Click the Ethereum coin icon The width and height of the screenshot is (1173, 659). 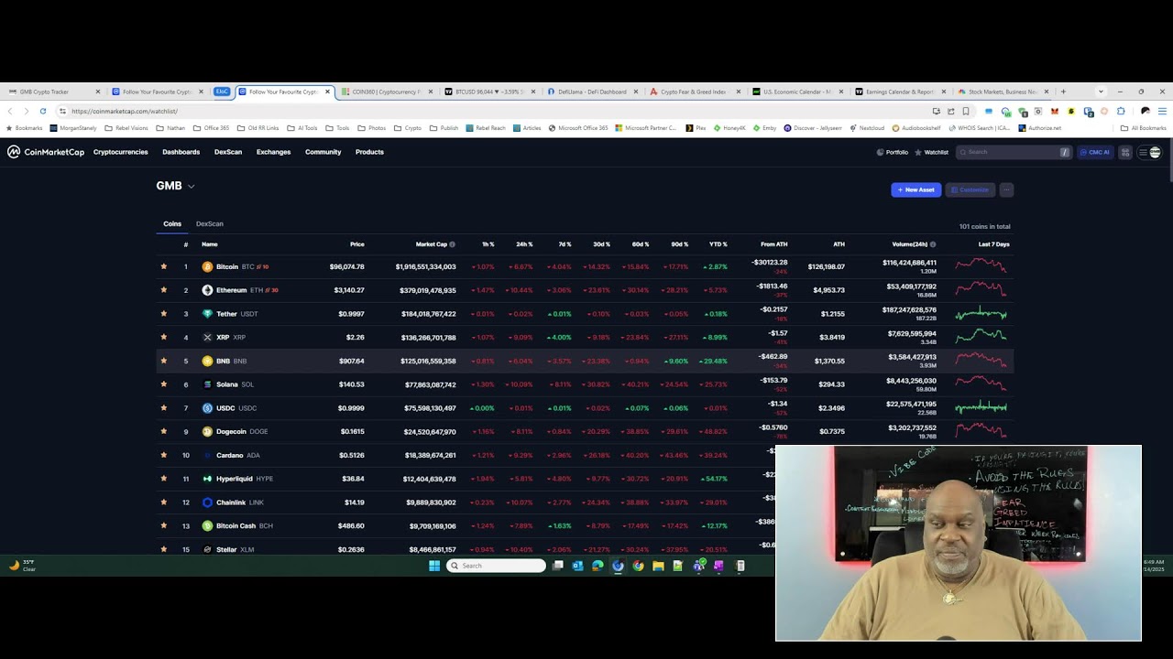[x=207, y=290]
